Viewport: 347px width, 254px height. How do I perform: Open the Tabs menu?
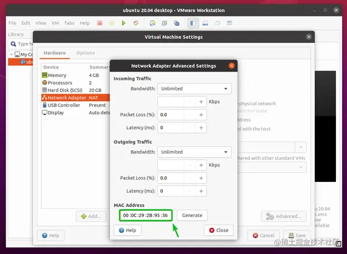point(70,23)
